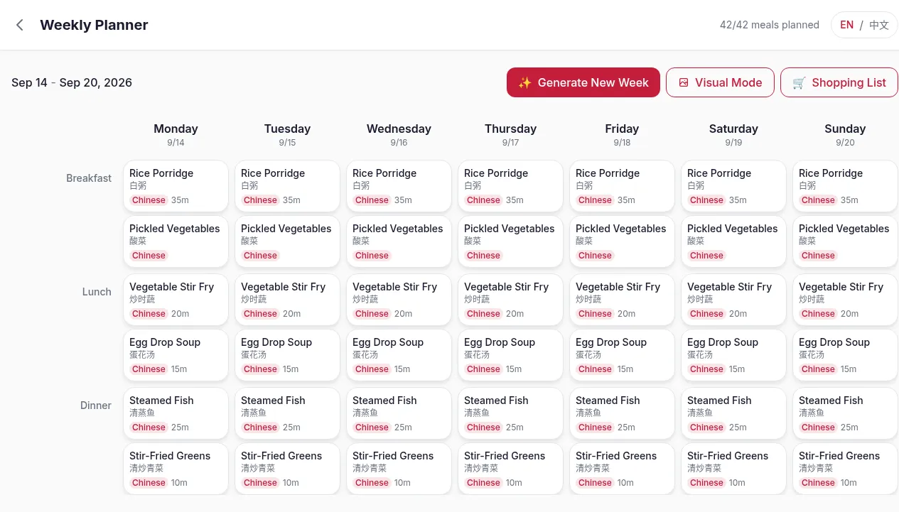
Task: Select the Sunday 9/20 column header
Action: click(x=845, y=134)
